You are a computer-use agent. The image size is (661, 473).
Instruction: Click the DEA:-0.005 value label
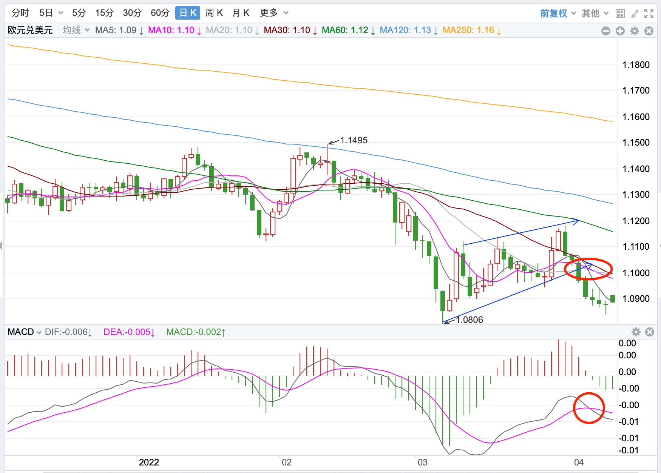129,332
